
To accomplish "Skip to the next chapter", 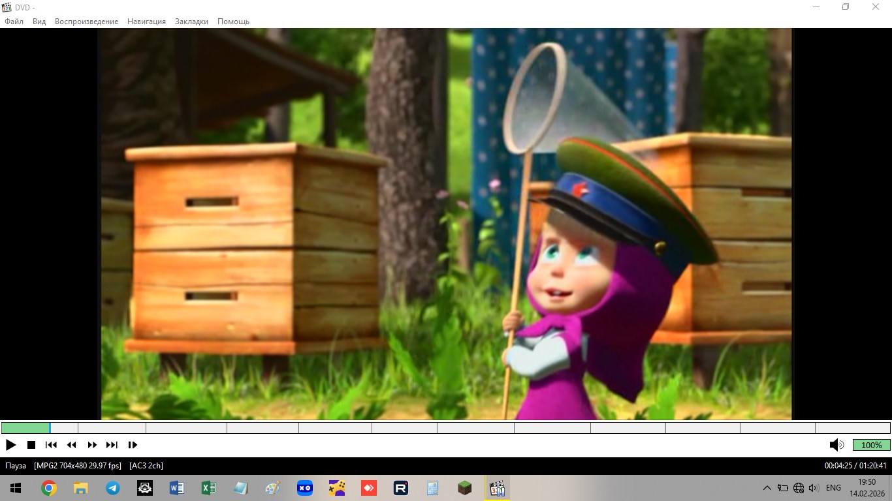I will [112, 445].
